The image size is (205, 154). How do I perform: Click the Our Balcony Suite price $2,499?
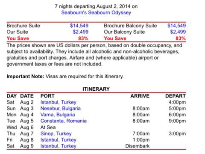coord(178,32)
